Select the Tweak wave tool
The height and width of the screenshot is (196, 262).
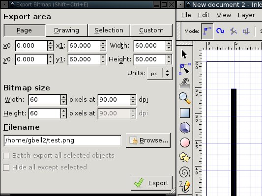(184, 83)
